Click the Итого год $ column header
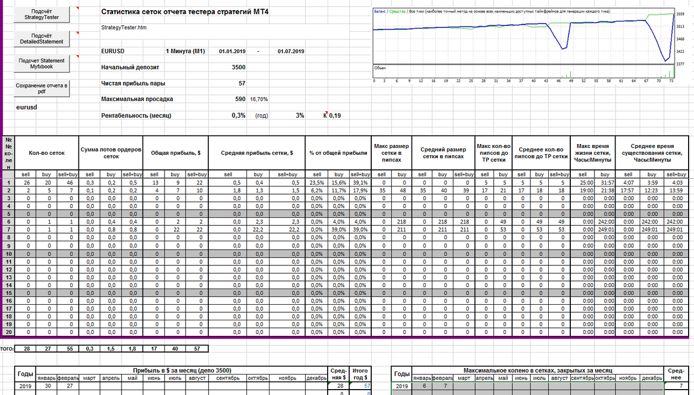This screenshot has width=694, height=395. [359, 374]
